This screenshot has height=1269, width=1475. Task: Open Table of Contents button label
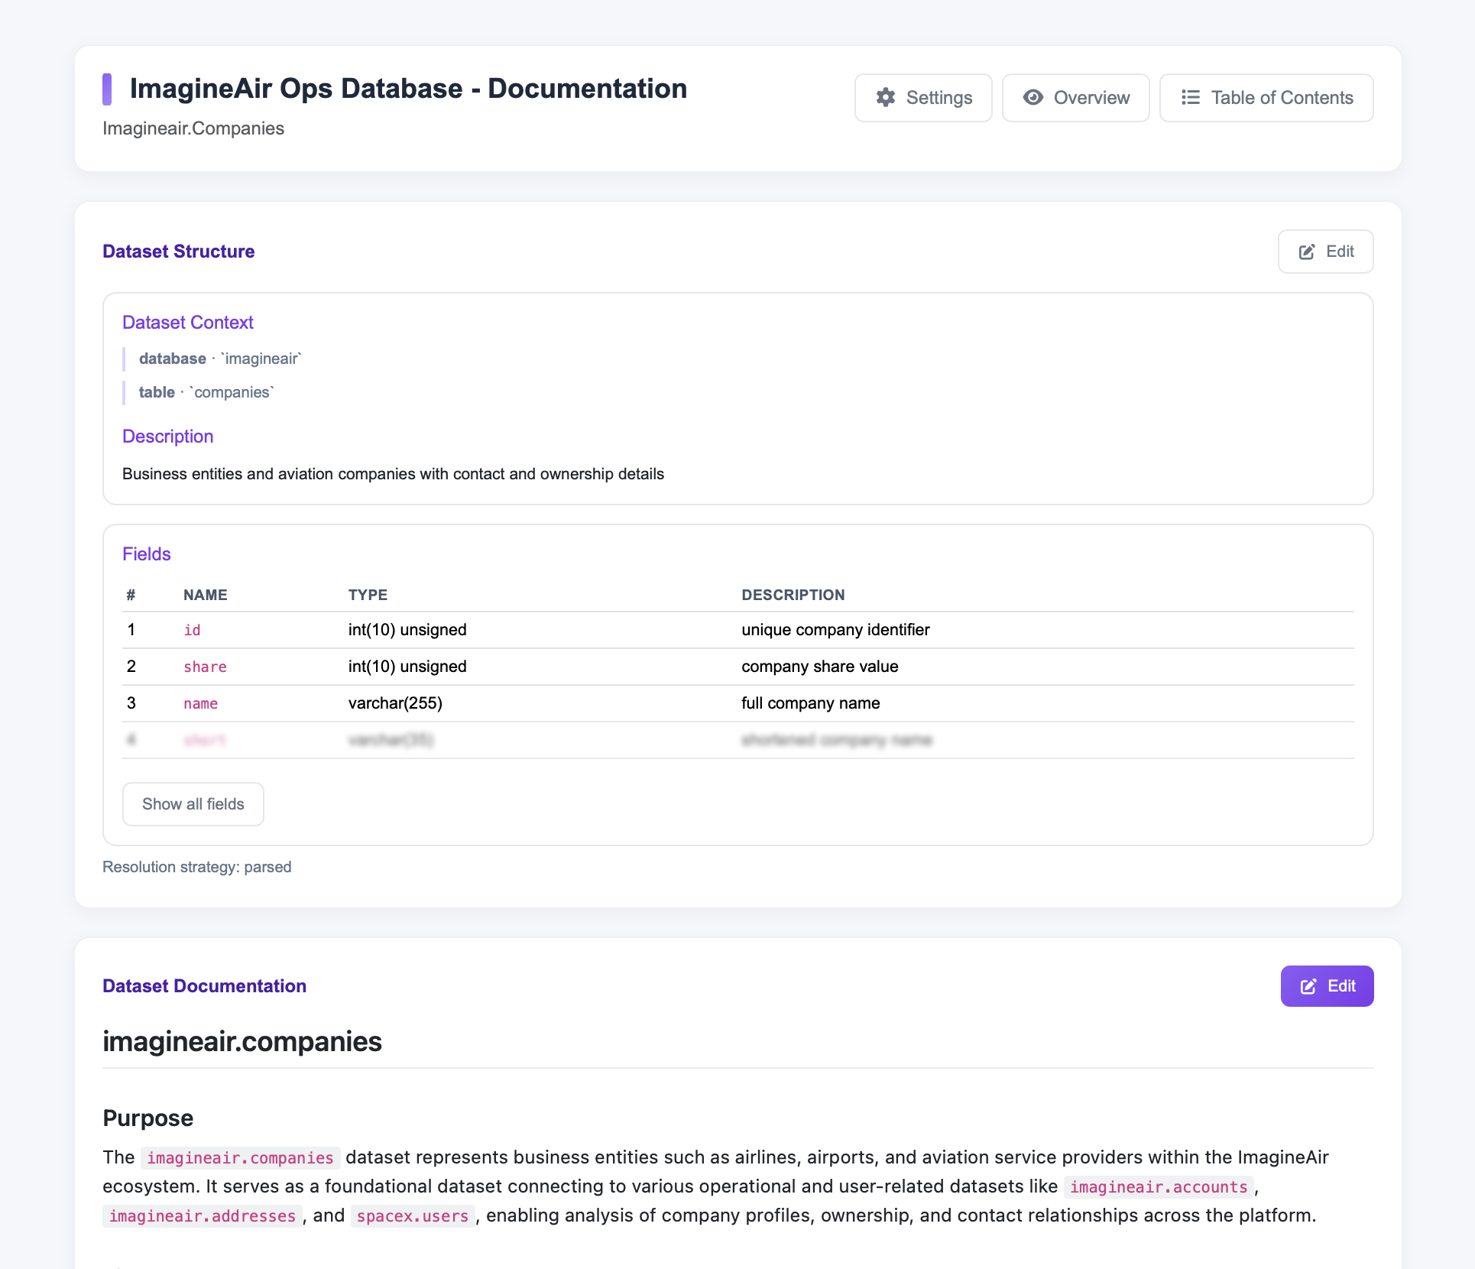(x=1282, y=98)
